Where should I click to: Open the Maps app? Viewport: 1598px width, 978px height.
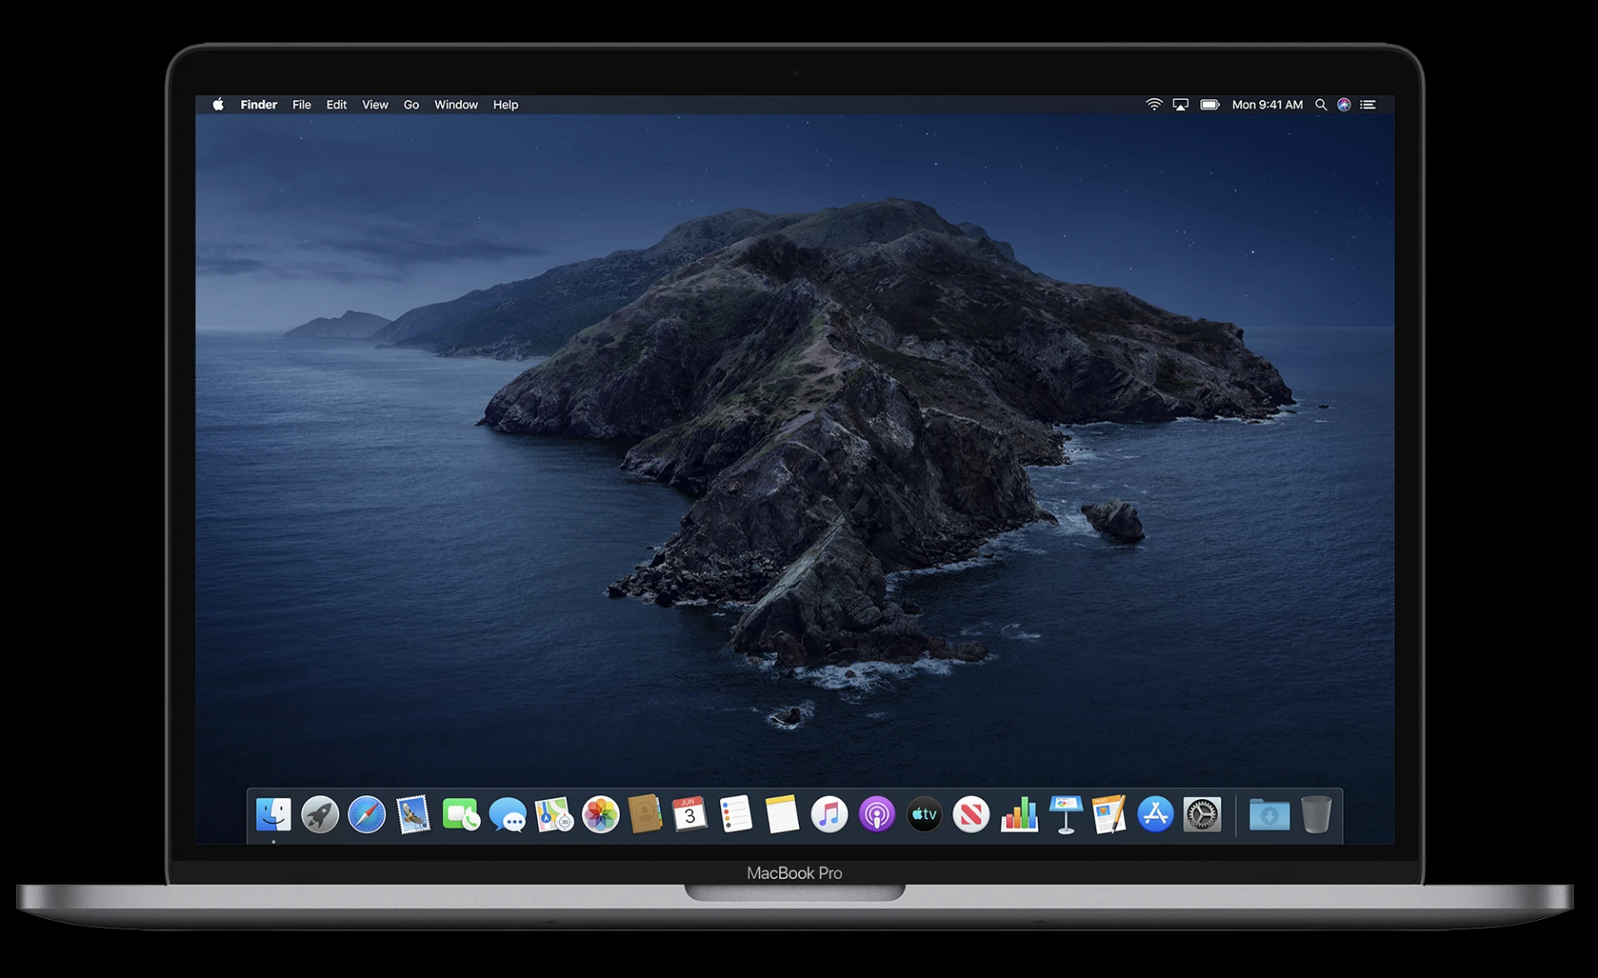pyautogui.click(x=553, y=816)
